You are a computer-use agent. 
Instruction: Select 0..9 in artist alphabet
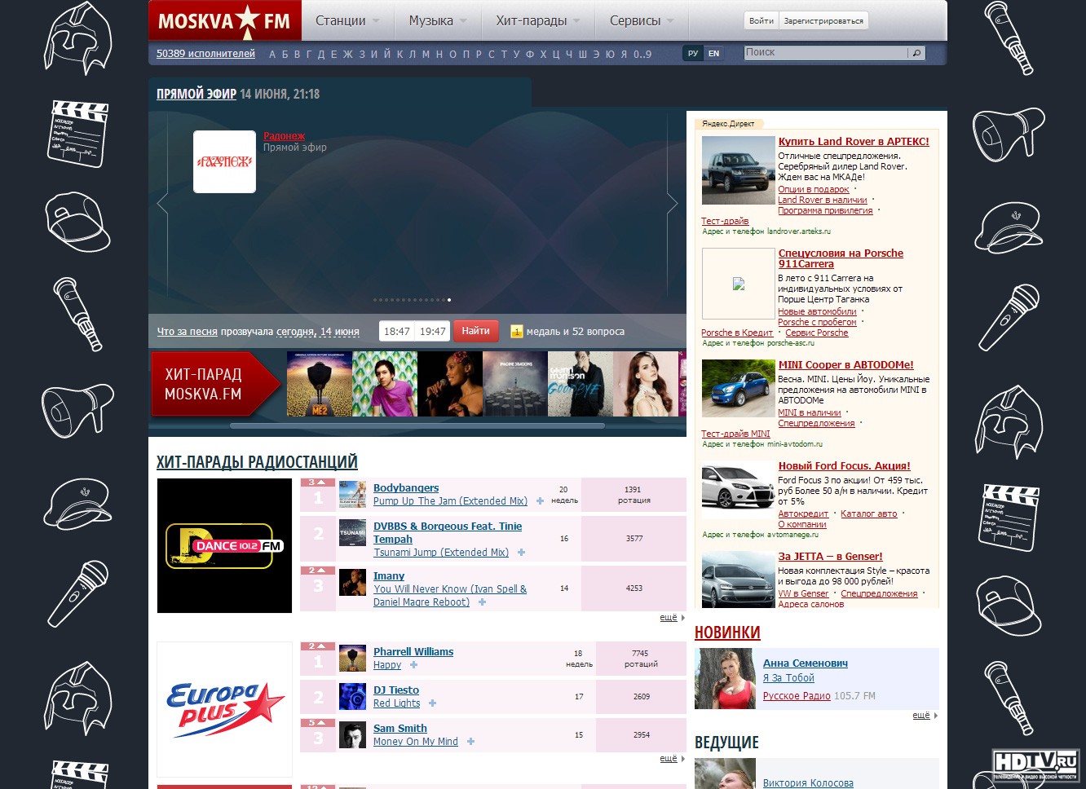tap(642, 55)
